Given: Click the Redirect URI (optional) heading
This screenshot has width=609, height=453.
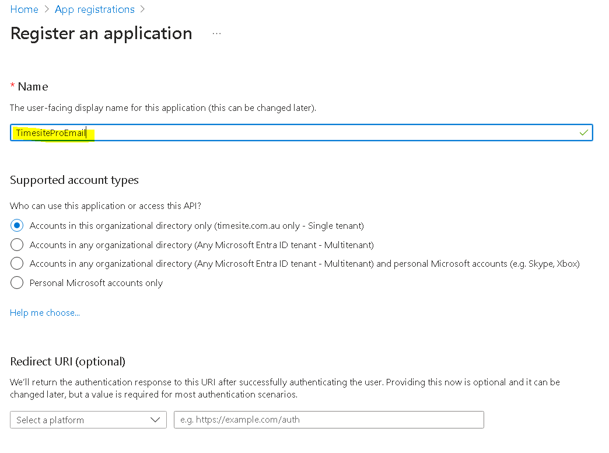Looking at the screenshot, I should click(68, 361).
